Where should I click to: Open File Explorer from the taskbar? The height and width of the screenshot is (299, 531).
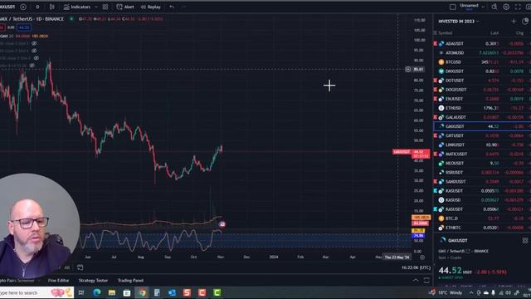click(x=112, y=292)
